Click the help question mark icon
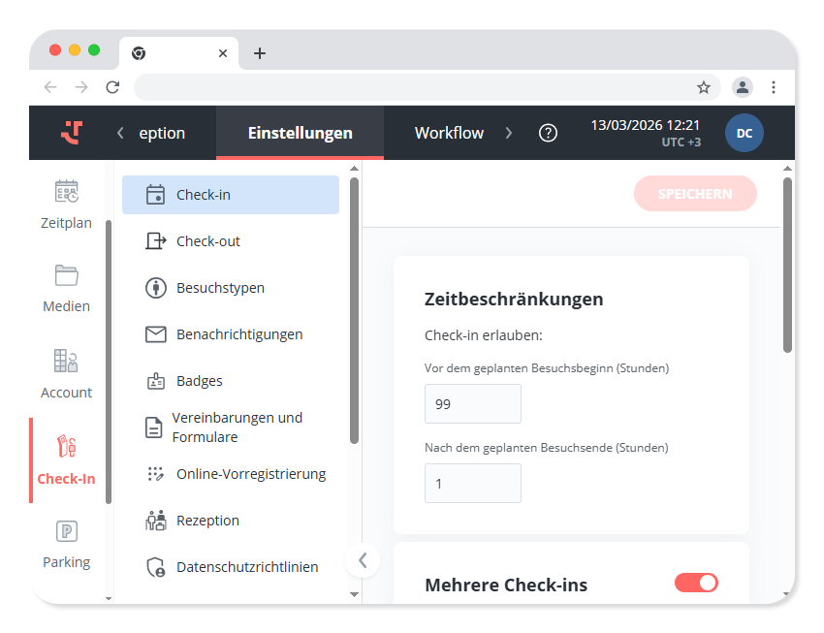824x633 pixels. pos(548,133)
